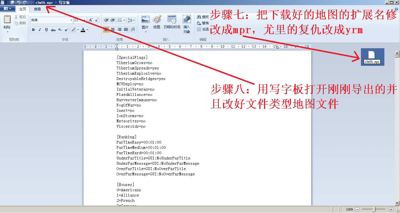Click the vertical scrollbar up arrow
This screenshot has height=213, width=400.
(x=397, y=53)
